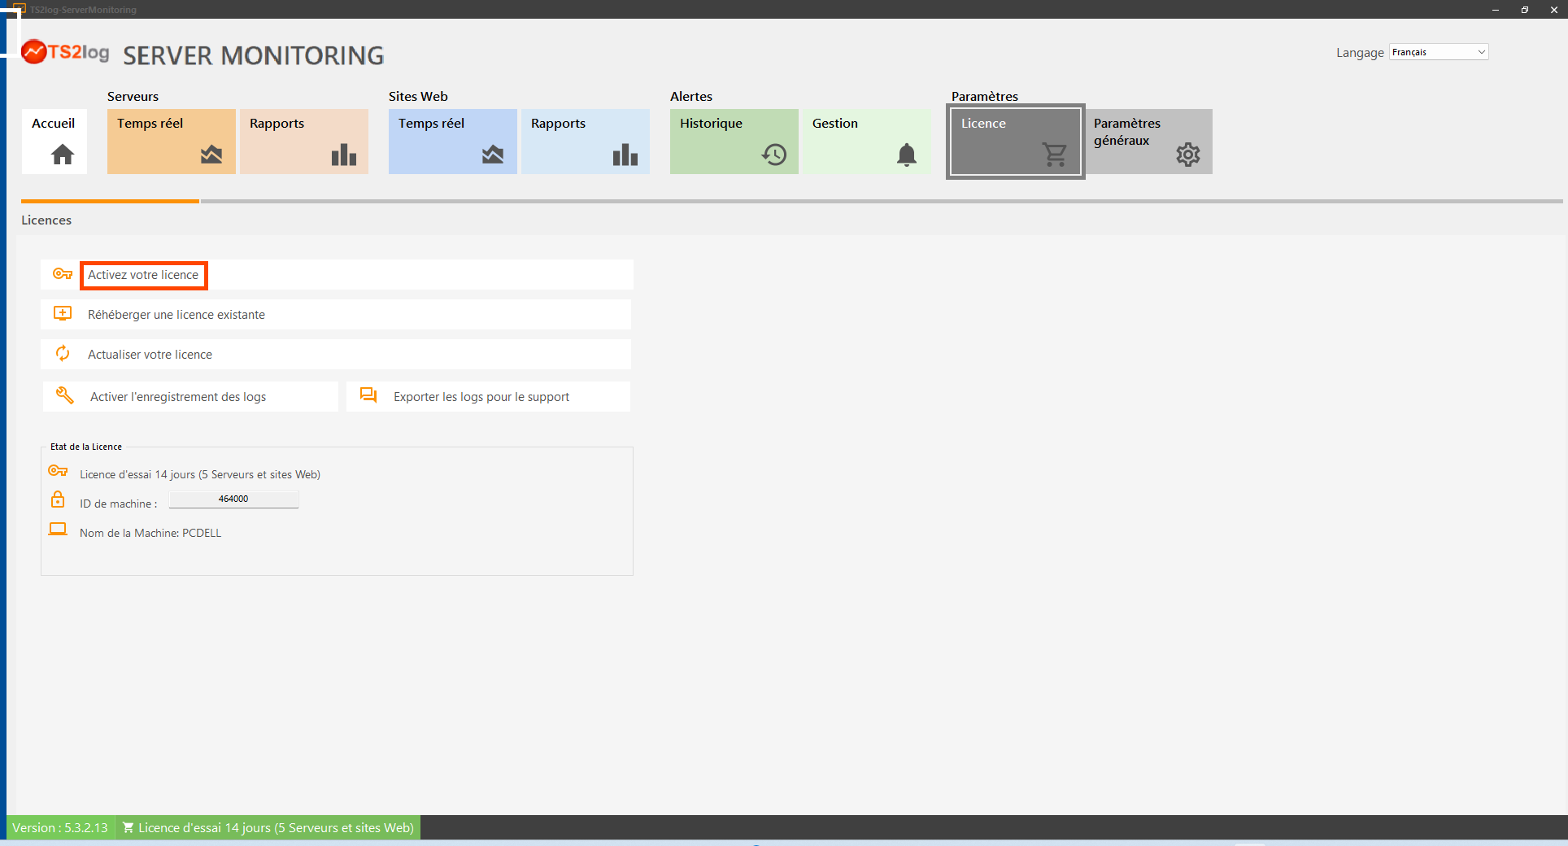Click padlock icon beside ID de machine
1568x846 pixels.
[58, 499]
